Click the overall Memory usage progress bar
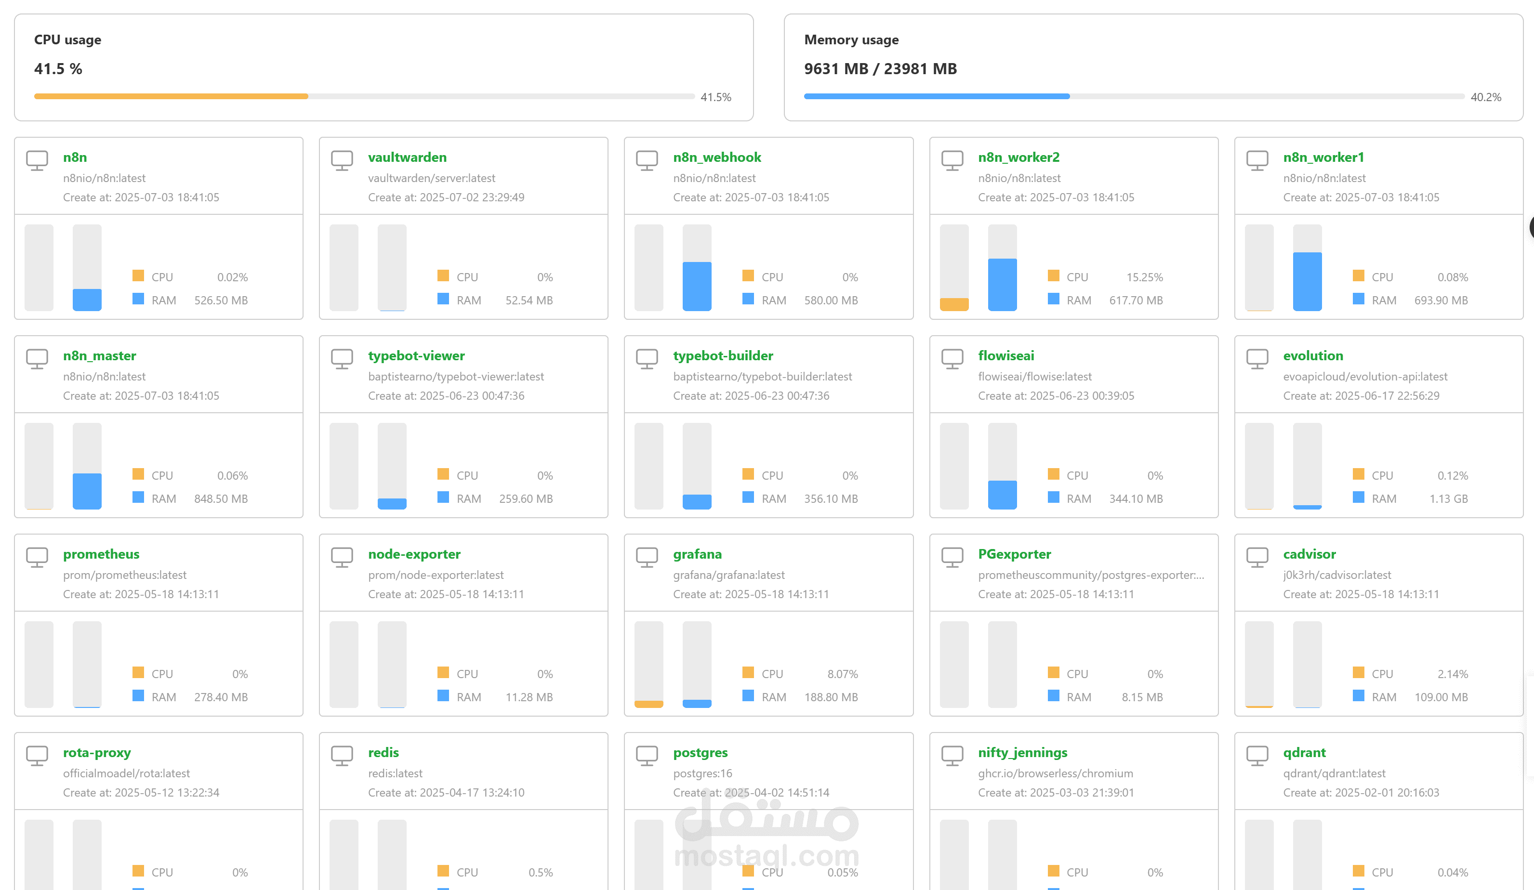This screenshot has height=890, width=1534. [1134, 96]
